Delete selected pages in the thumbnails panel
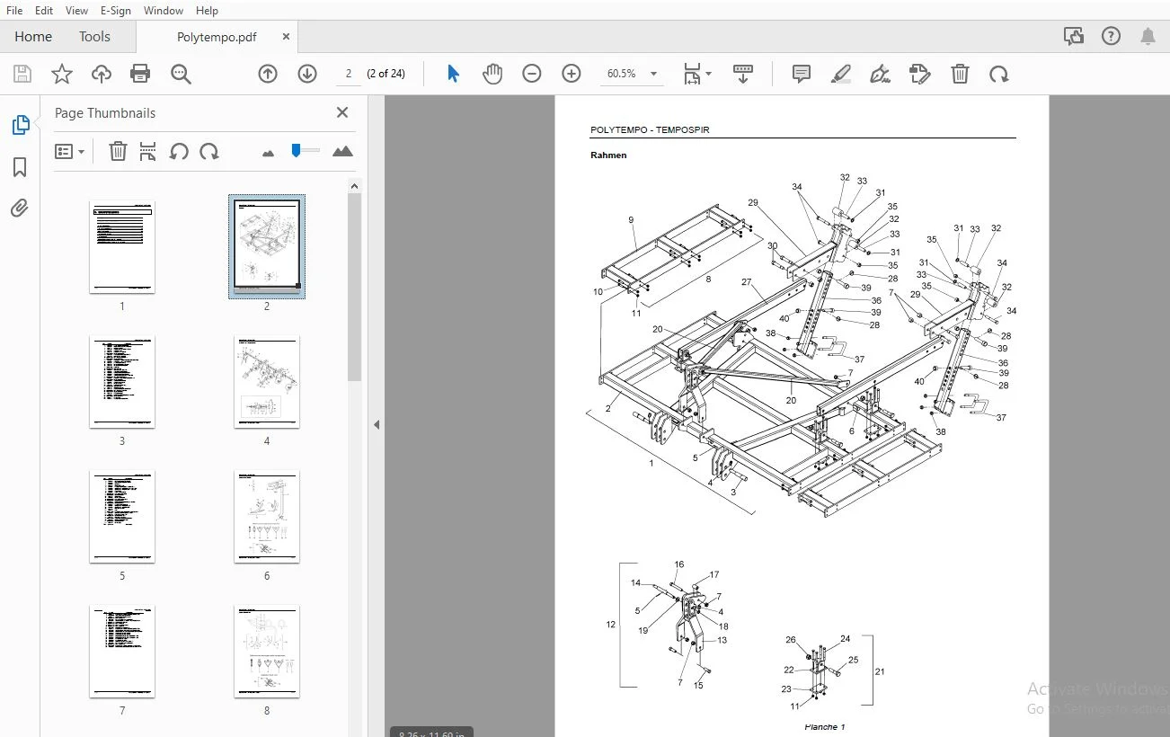 [x=118, y=152]
